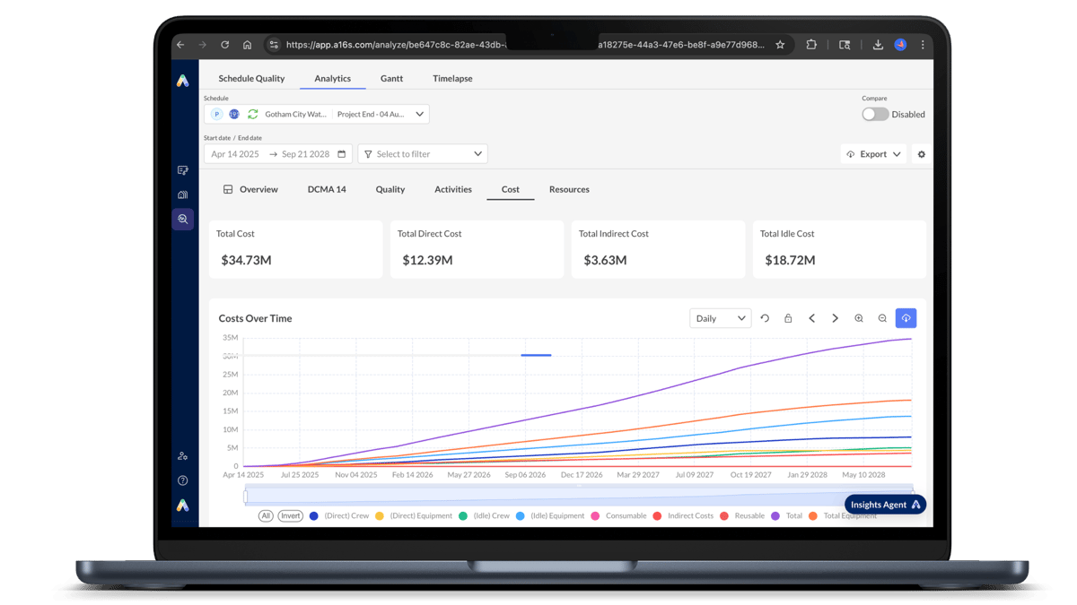
Task: Click the green refresh icon in Schedule selector
Action: pos(252,114)
